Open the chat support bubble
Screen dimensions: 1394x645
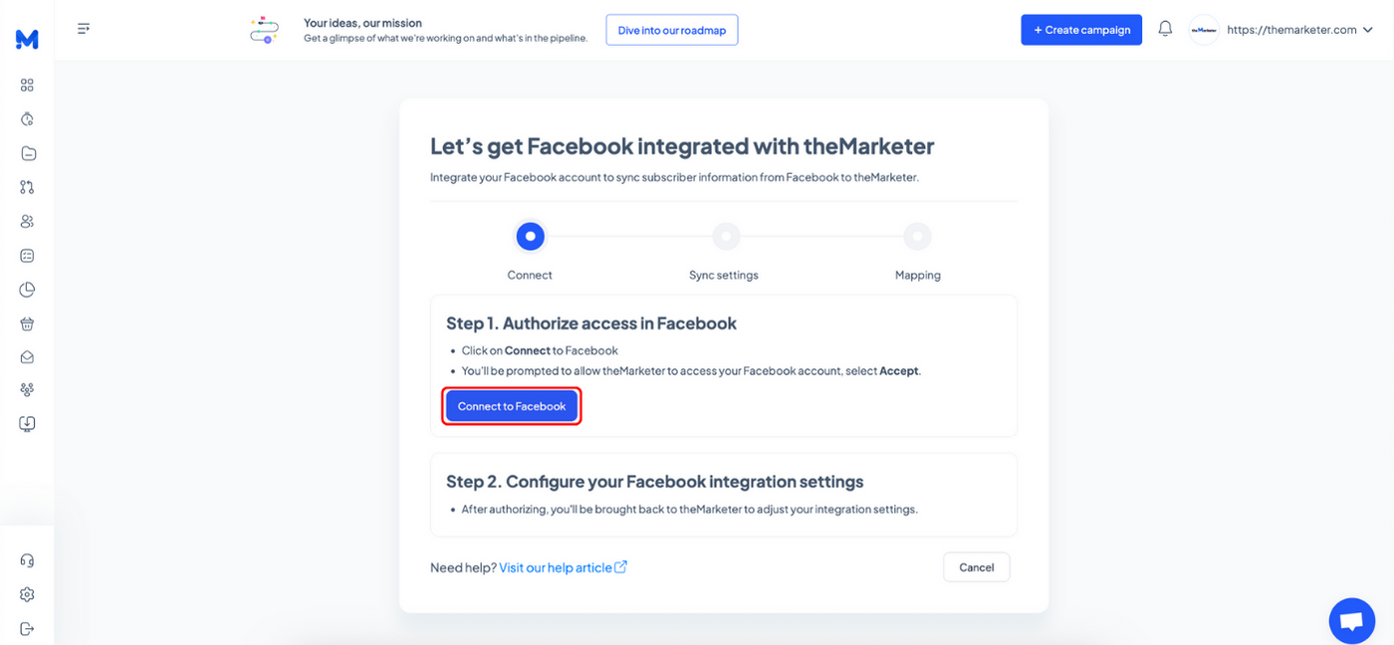tap(1351, 621)
